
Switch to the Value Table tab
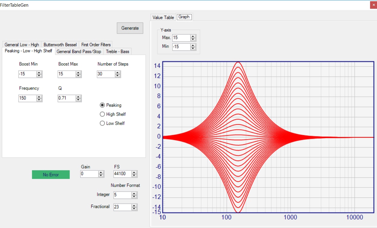pos(163,18)
